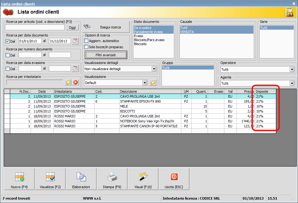Open the Agente dropdown list
The image size is (298, 203).
point(292,83)
